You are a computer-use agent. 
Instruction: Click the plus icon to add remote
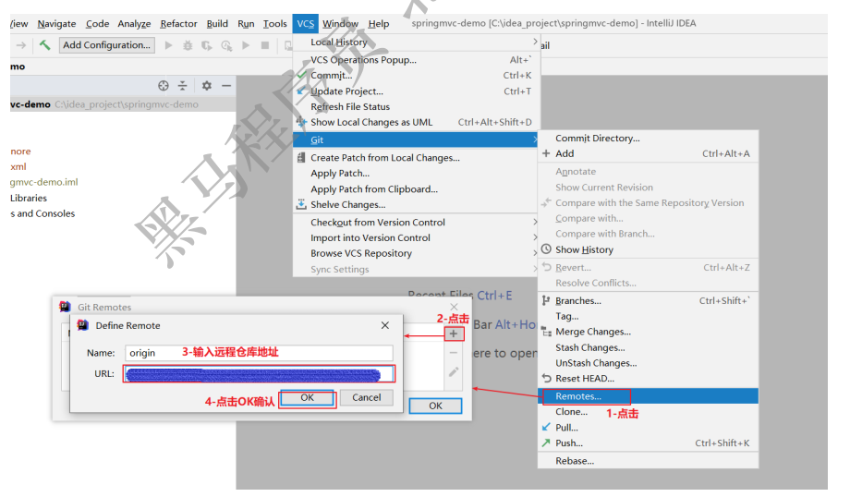(x=454, y=333)
